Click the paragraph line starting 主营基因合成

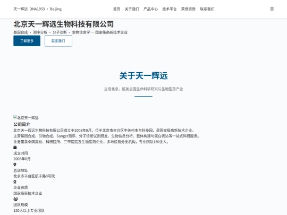tap(107, 136)
